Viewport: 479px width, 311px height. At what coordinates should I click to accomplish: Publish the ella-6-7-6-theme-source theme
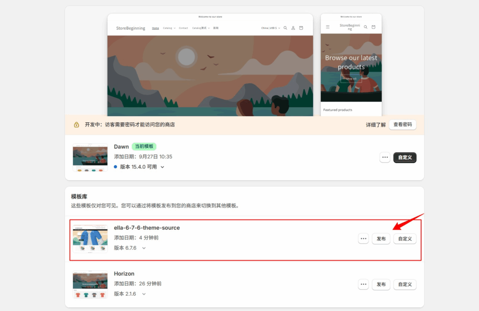click(381, 239)
